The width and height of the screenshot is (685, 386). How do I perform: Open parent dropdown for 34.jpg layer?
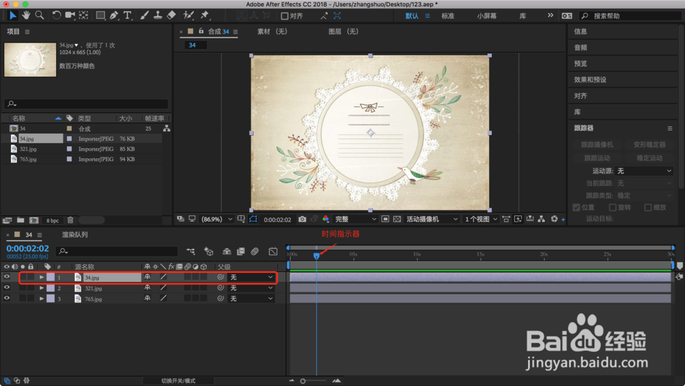[x=251, y=277]
